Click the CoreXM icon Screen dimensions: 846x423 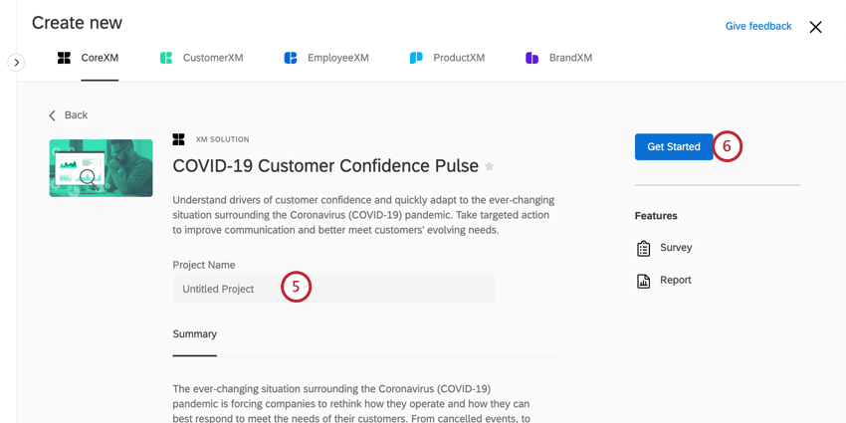point(64,58)
